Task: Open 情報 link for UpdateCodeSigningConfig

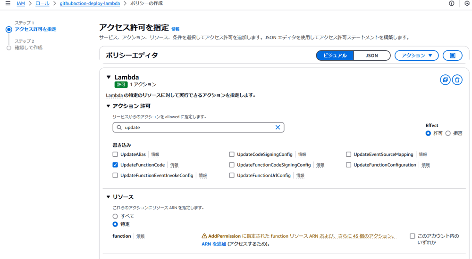Action: (302, 154)
